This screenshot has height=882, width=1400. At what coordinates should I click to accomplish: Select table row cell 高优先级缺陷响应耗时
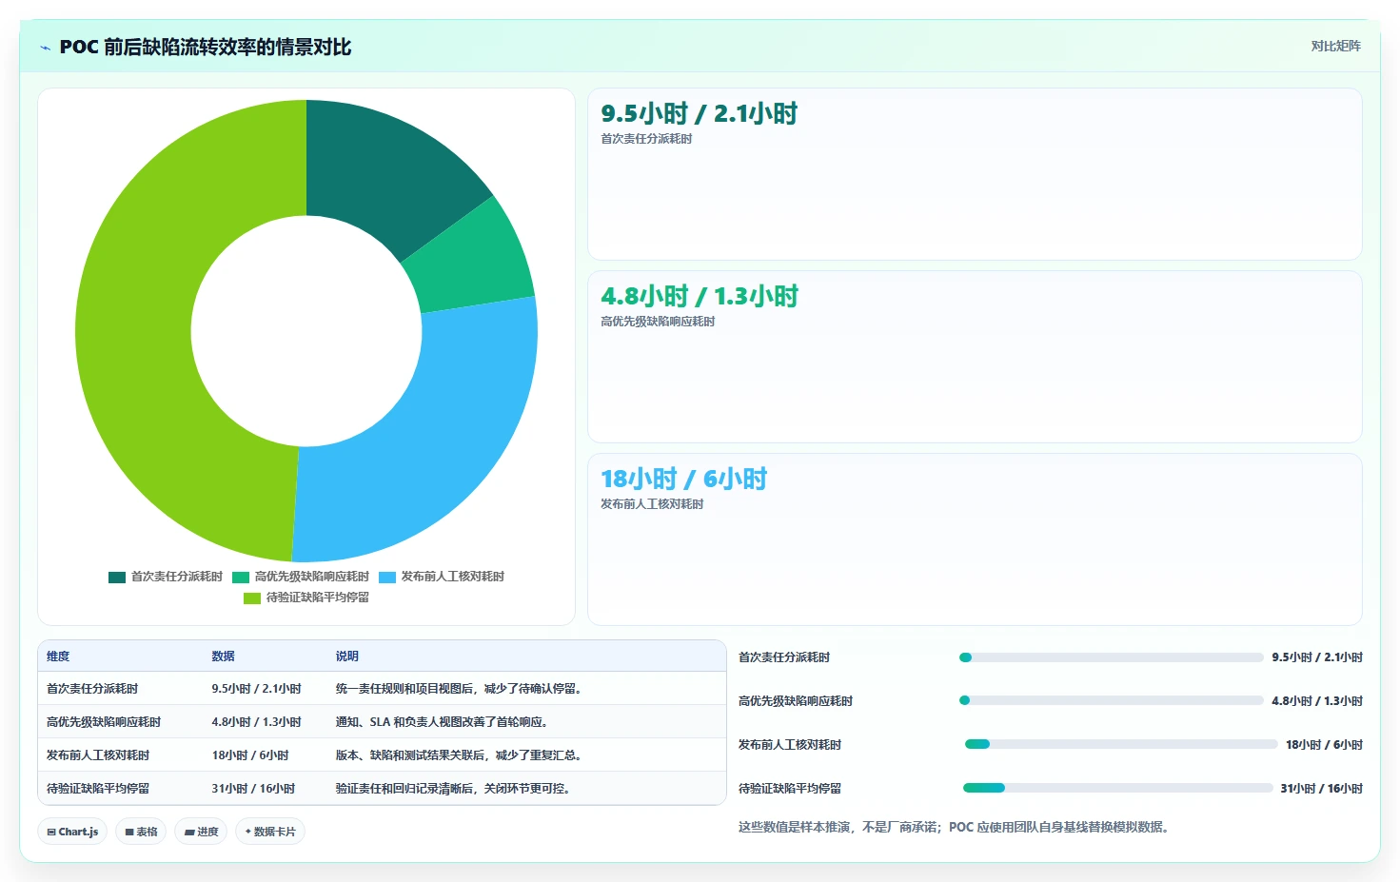[104, 722]
